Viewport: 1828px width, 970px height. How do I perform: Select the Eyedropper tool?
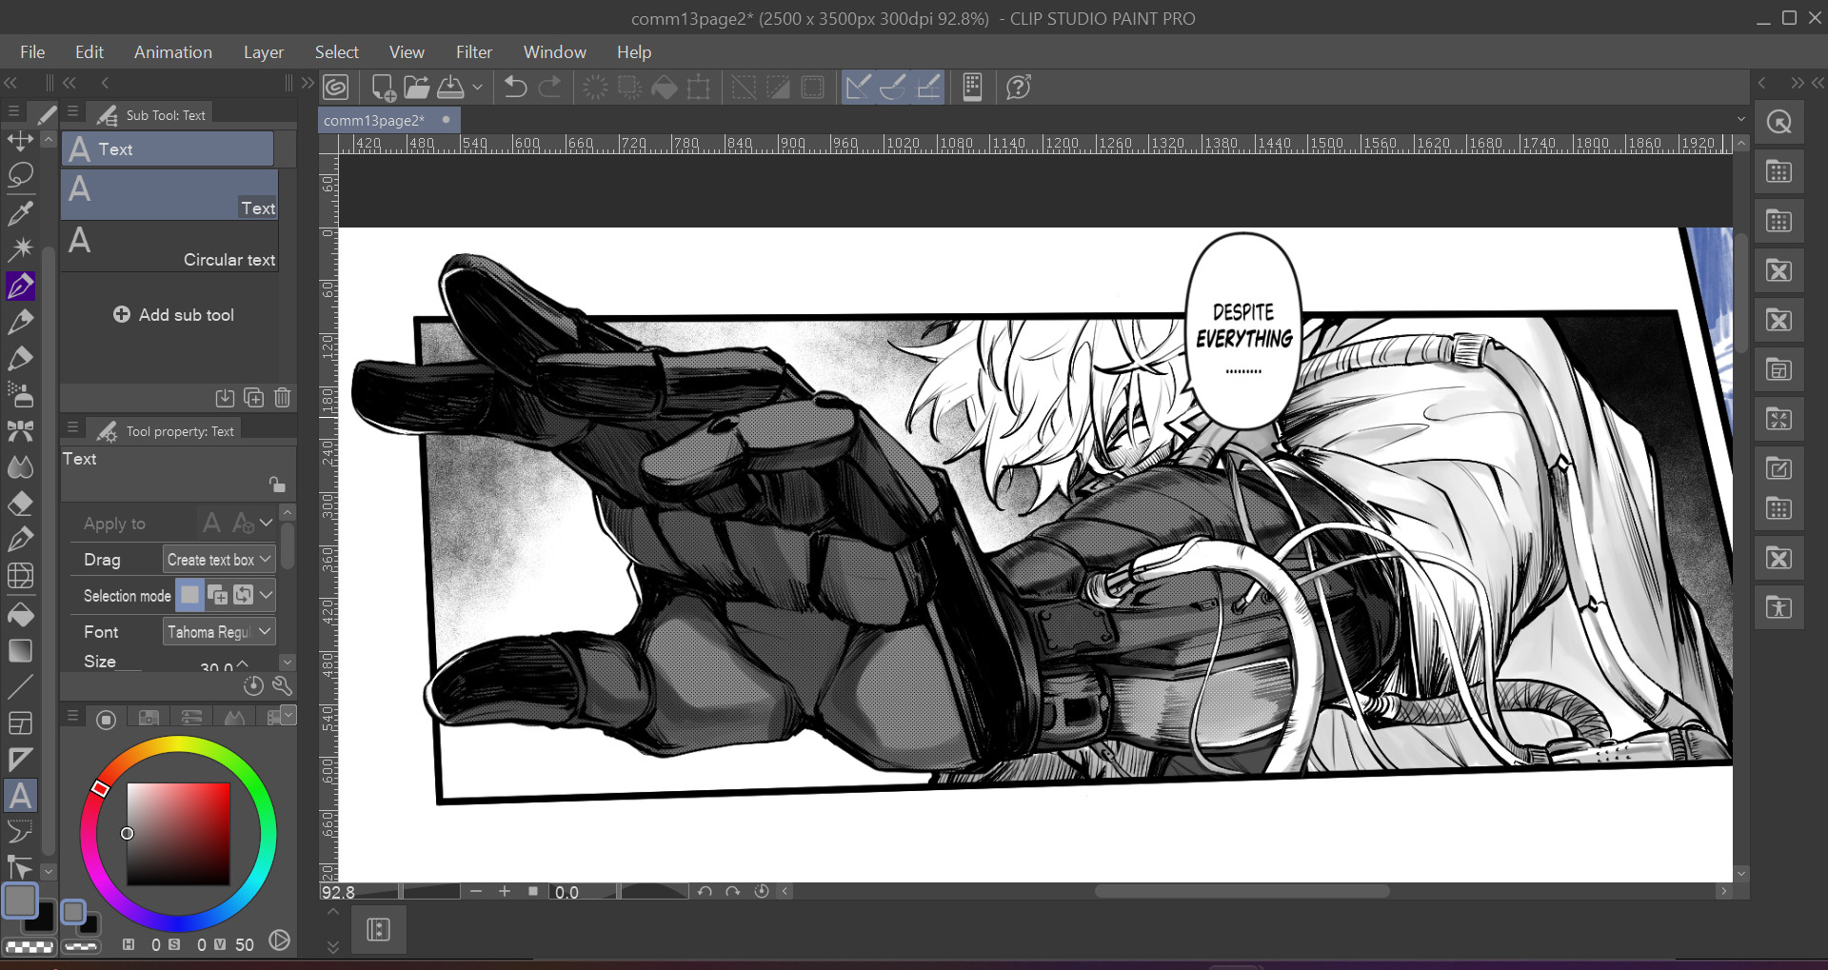coord(20,212)
